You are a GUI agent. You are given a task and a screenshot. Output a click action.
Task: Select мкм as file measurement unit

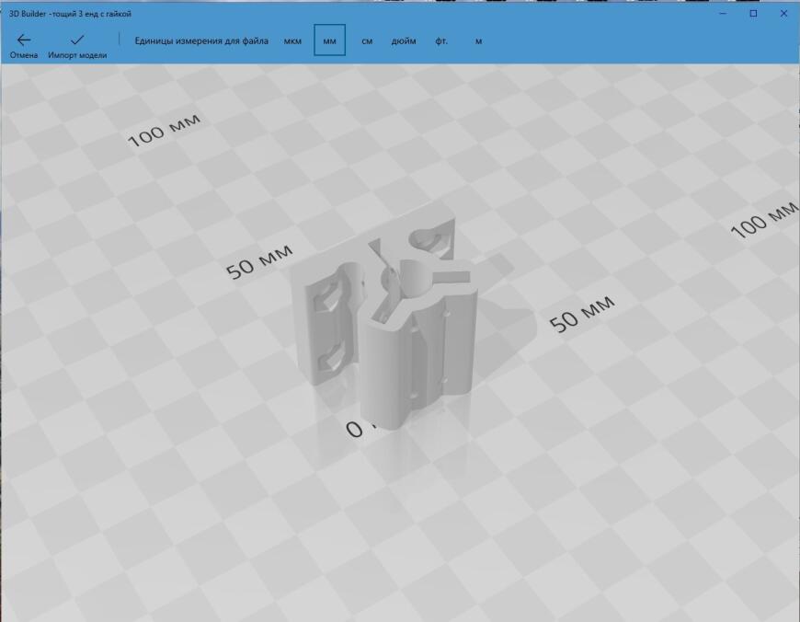(x=292, y=40)
